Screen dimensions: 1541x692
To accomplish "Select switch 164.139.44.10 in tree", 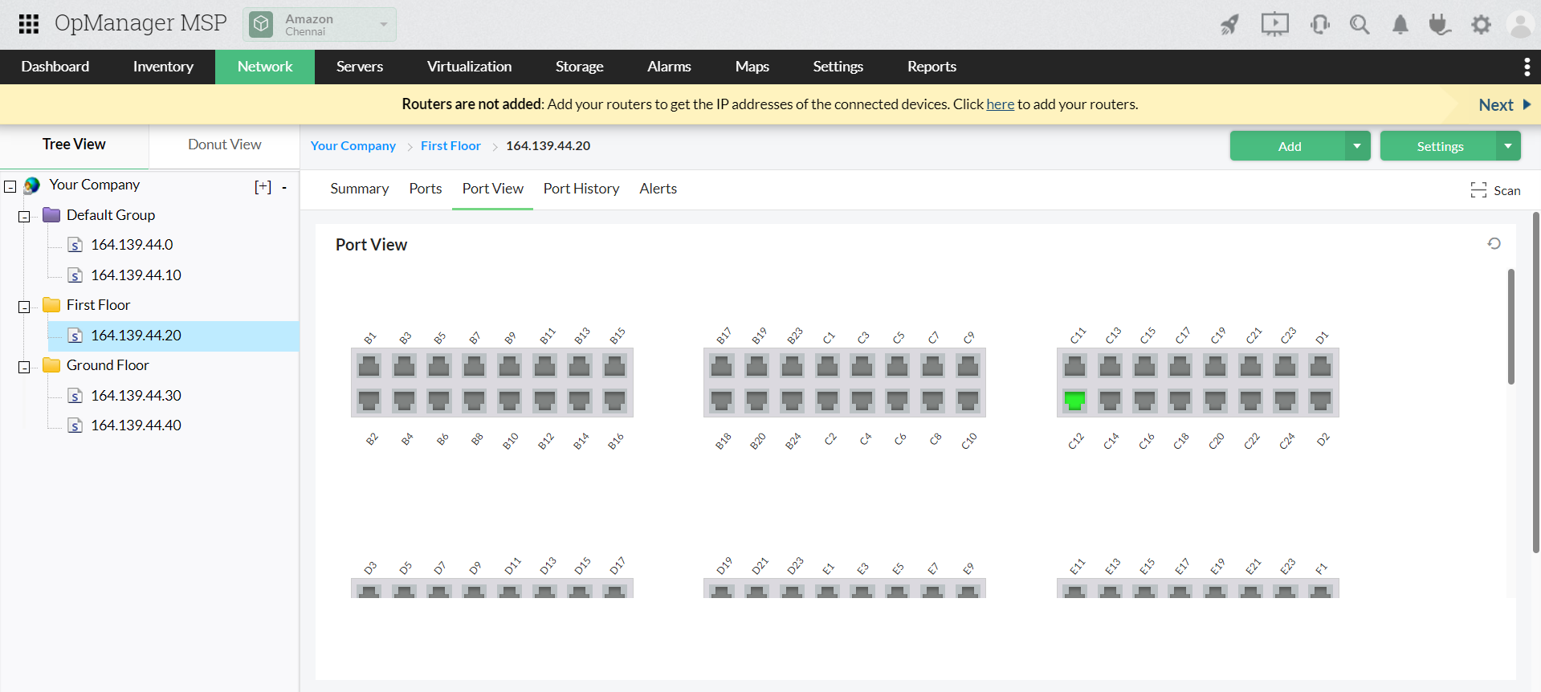I will (x=136, y=275).
